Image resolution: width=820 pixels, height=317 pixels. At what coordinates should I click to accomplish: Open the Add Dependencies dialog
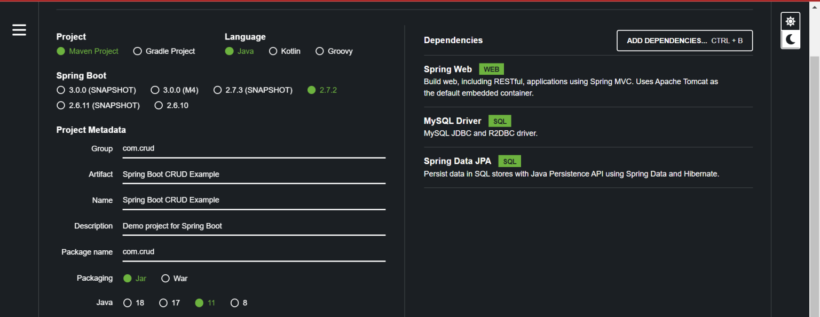pos(684,40)
